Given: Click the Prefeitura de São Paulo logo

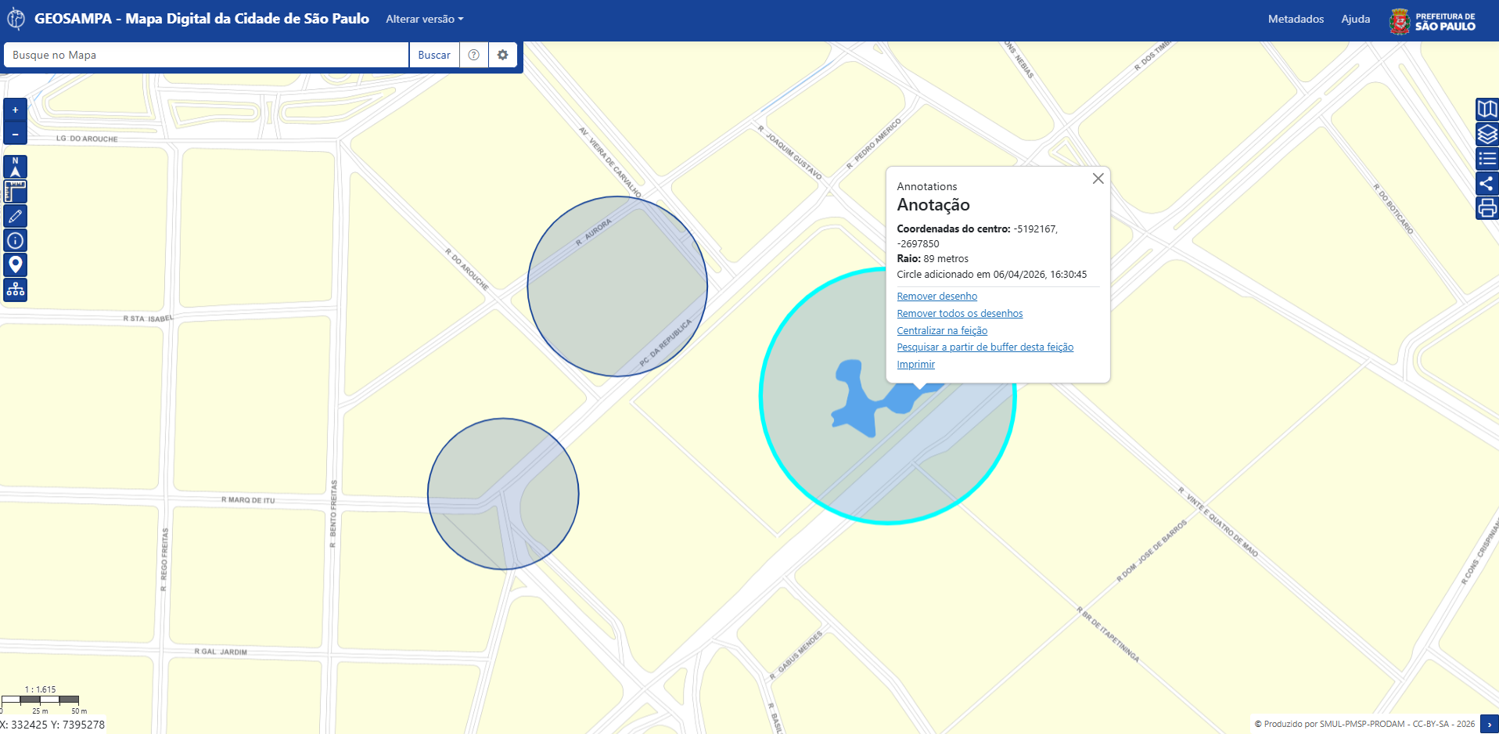Looking at the screenshot, I should [x=1433, y=20].
